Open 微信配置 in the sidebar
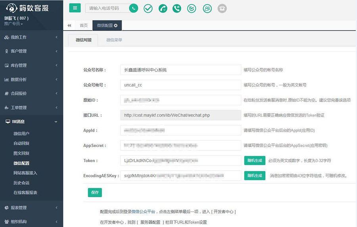 coord(21,163)
